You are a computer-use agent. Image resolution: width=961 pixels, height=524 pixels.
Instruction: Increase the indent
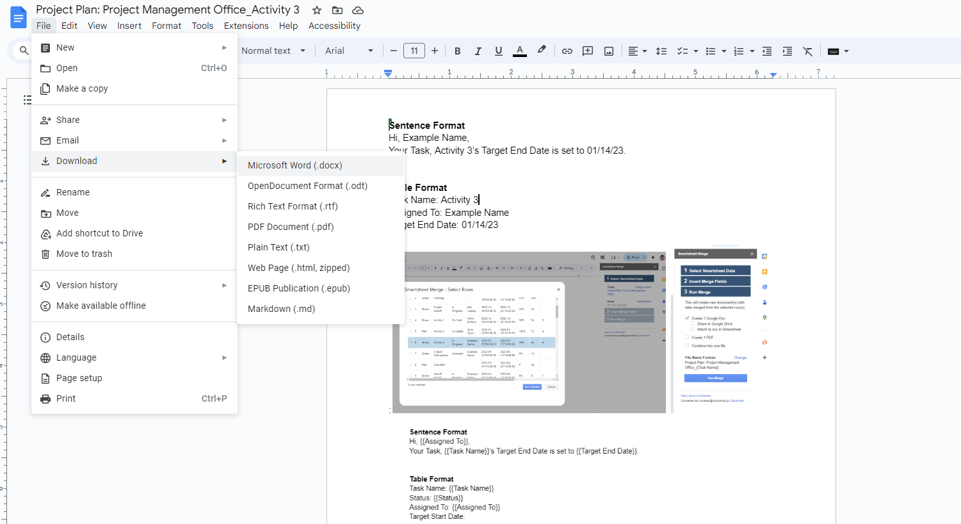pos(787,51)
